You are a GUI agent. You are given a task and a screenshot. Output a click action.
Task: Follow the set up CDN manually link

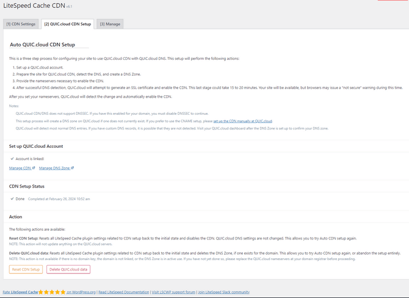[242, 121]
